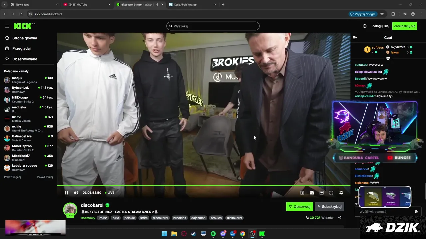Focus the Wyszukaj search box

coord(213,26)
